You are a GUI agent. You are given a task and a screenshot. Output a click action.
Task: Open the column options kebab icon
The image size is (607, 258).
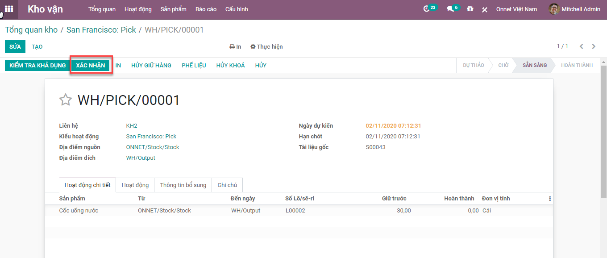(x=550, y=199)
